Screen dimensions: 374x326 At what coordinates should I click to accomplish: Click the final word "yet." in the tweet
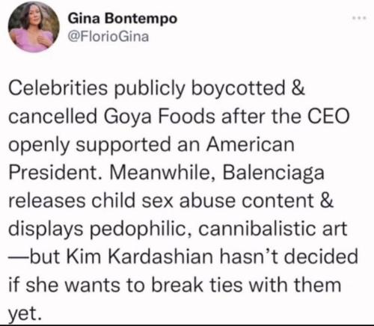point(25,313)
